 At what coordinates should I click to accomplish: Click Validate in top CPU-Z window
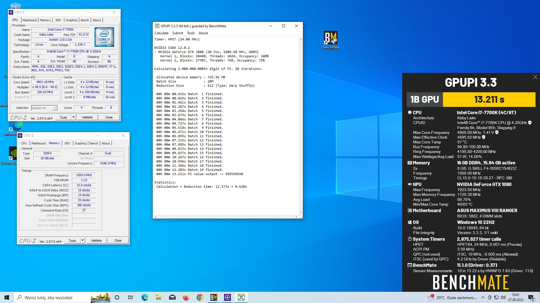click(87, 117)
